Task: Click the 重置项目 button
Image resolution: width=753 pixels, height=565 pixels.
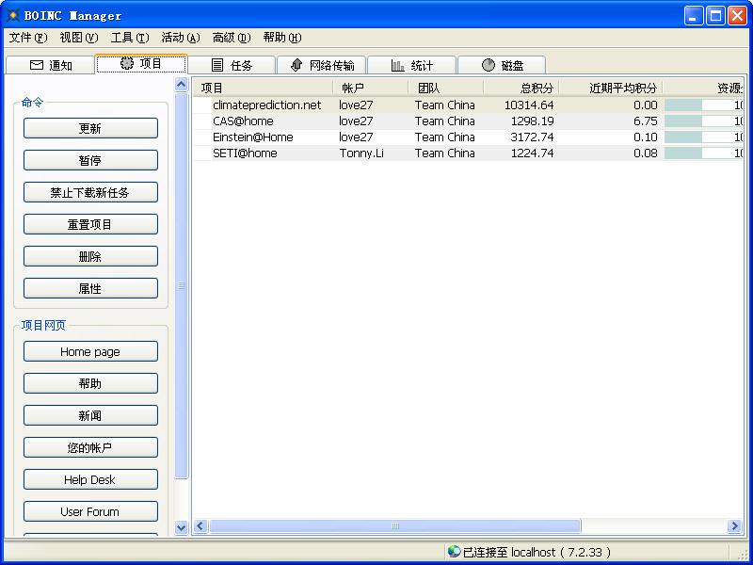Action: (x=90, y=224)
